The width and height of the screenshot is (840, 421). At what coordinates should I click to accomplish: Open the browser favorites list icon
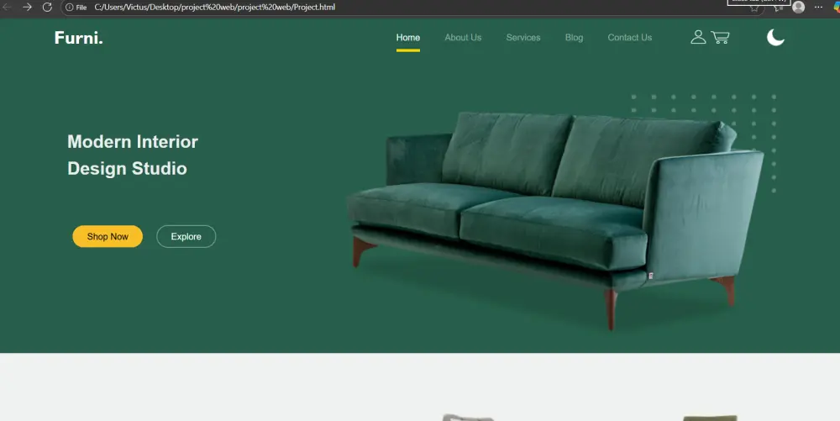[x=779, y=8]
